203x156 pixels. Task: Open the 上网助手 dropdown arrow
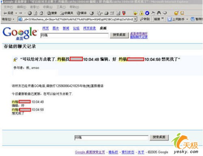(x=187, y=19)
